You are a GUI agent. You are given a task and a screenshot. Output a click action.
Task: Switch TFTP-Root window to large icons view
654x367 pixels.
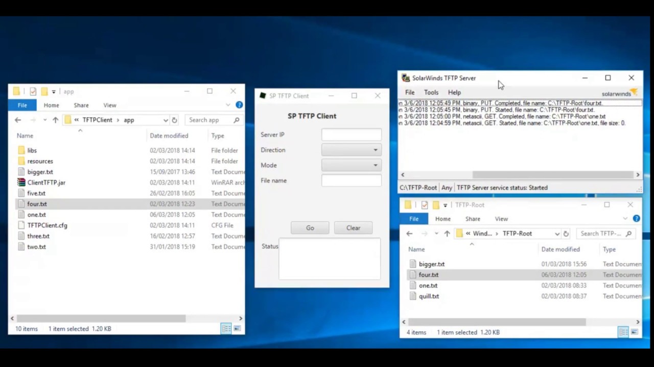pyautogui.click(x=635, y=332)
